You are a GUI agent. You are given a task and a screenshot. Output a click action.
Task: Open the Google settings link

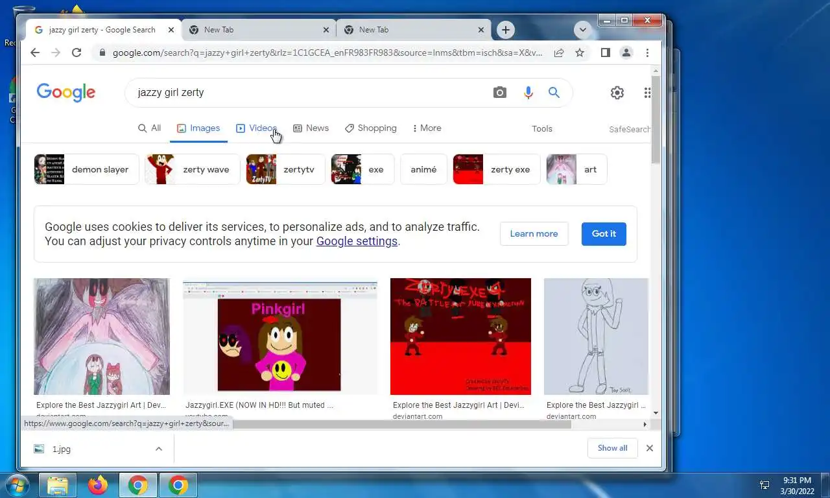click(x=357, y=241)
